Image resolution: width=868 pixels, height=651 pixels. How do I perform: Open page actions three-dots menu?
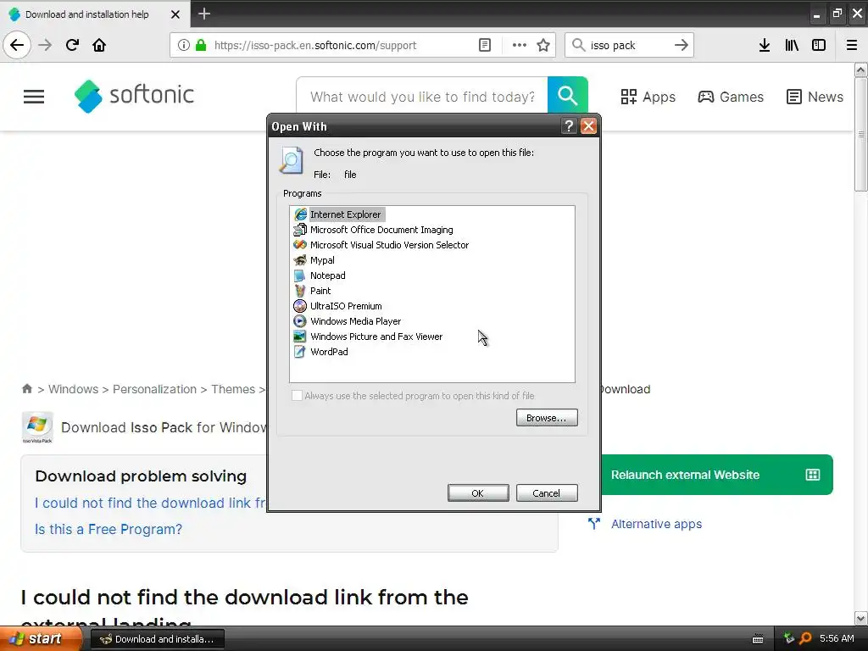(520, 45)
